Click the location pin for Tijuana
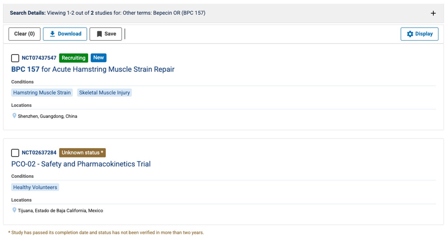 tap(14, 210)
